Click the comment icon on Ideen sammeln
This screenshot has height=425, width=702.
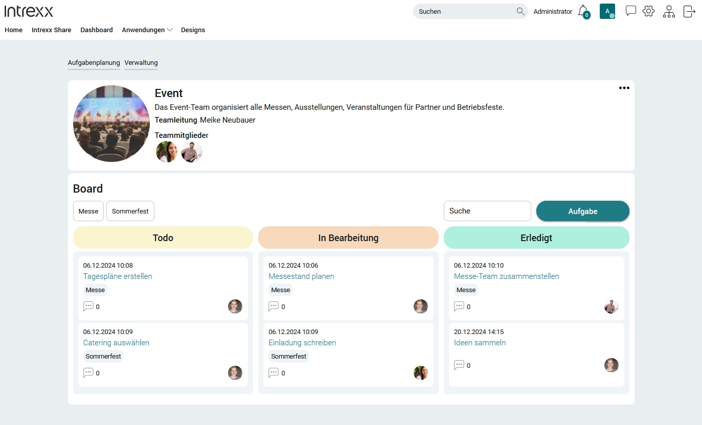(459, 365)
